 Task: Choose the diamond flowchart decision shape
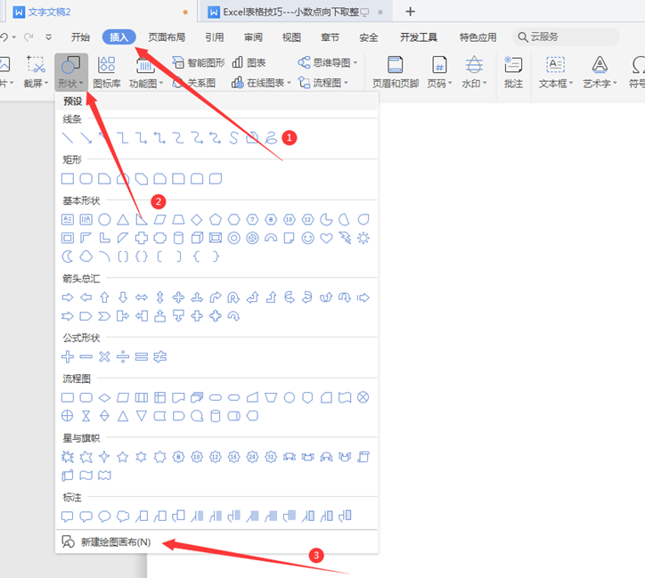pos(104,397)
